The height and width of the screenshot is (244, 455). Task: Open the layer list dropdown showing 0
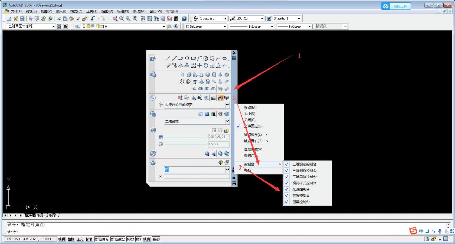coord(164,26)
